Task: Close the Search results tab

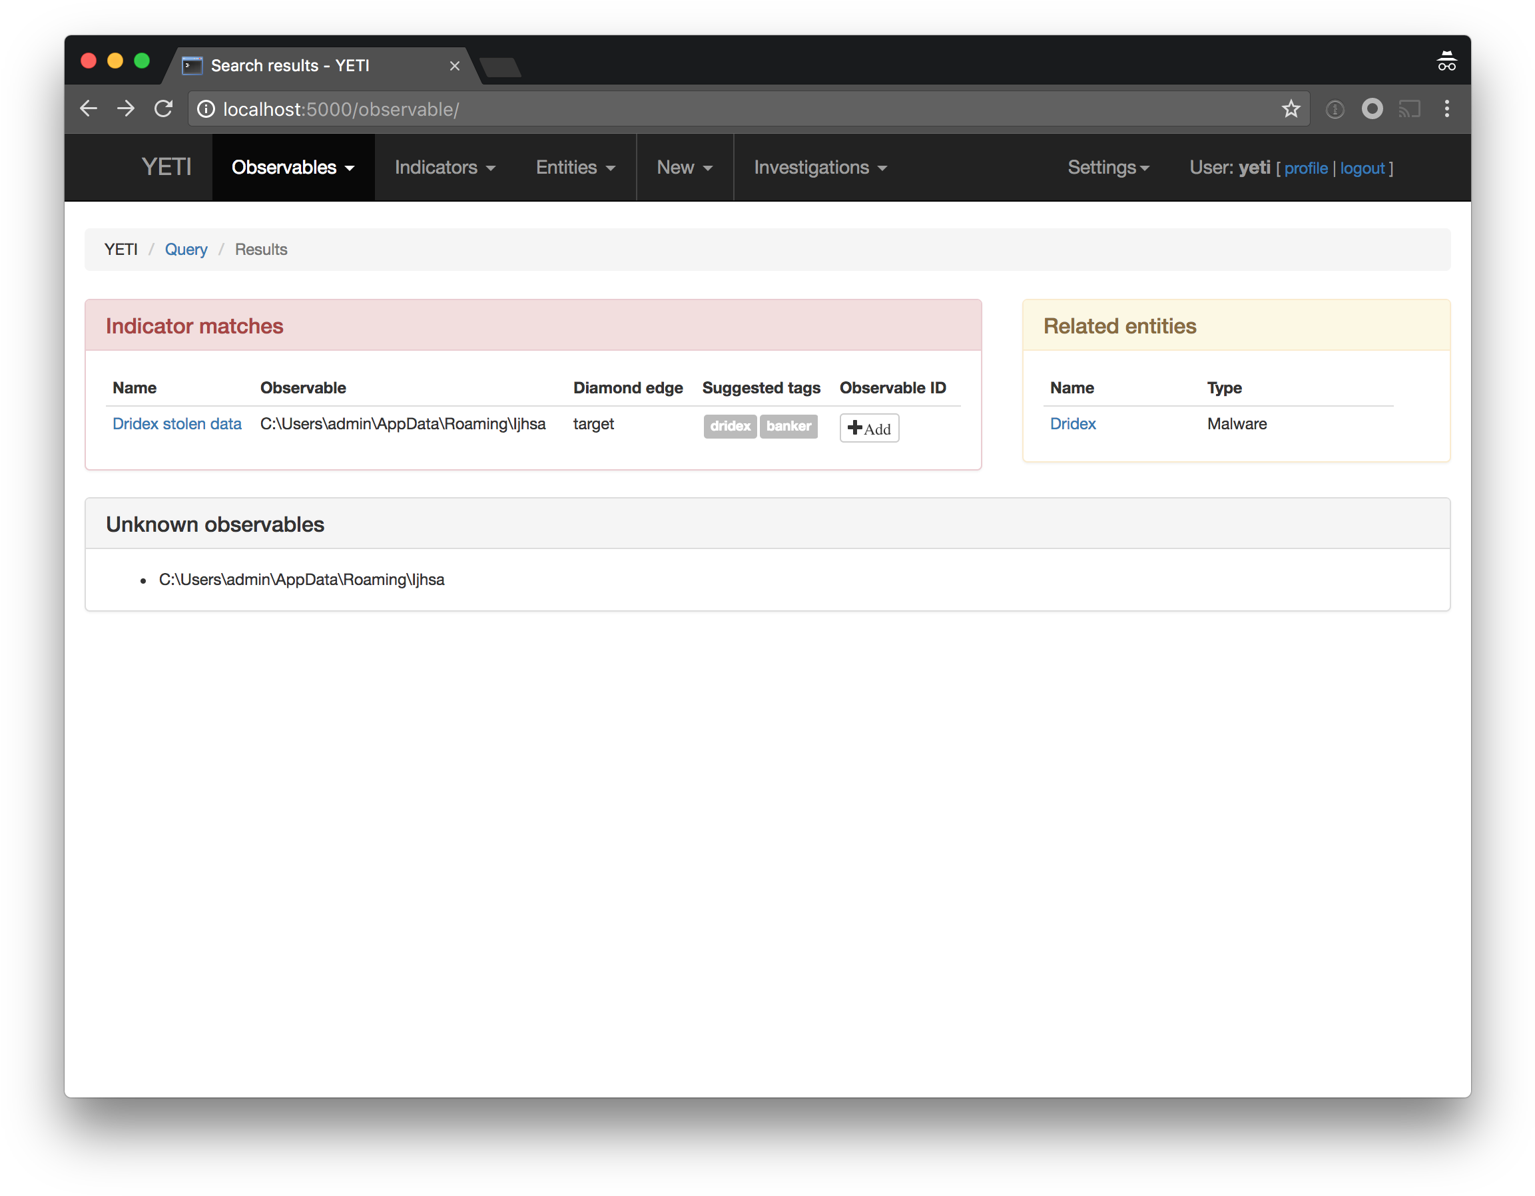Action: 455,66
